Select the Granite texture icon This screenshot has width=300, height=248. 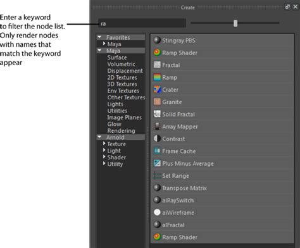pyautogui.click(x=157, y=102)
